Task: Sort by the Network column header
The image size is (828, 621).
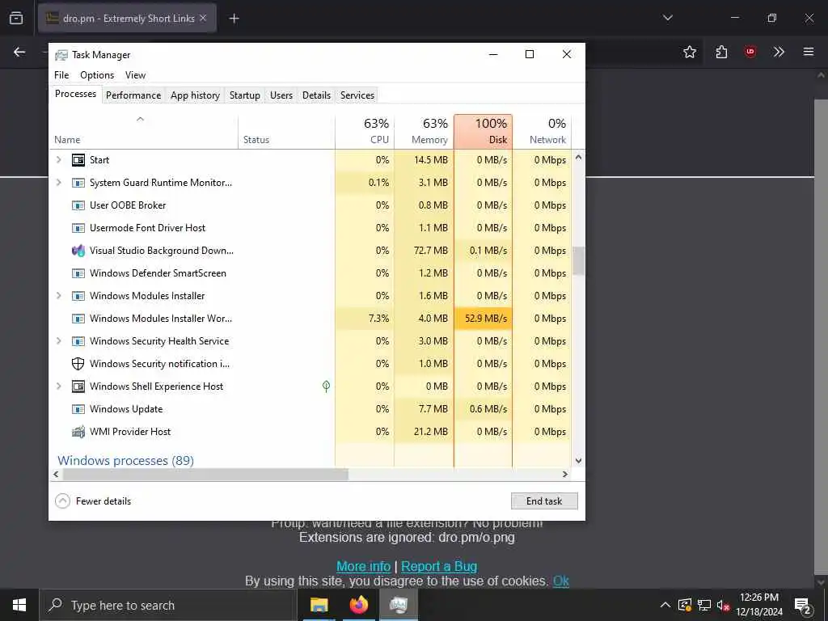Action: pos(543,131)
